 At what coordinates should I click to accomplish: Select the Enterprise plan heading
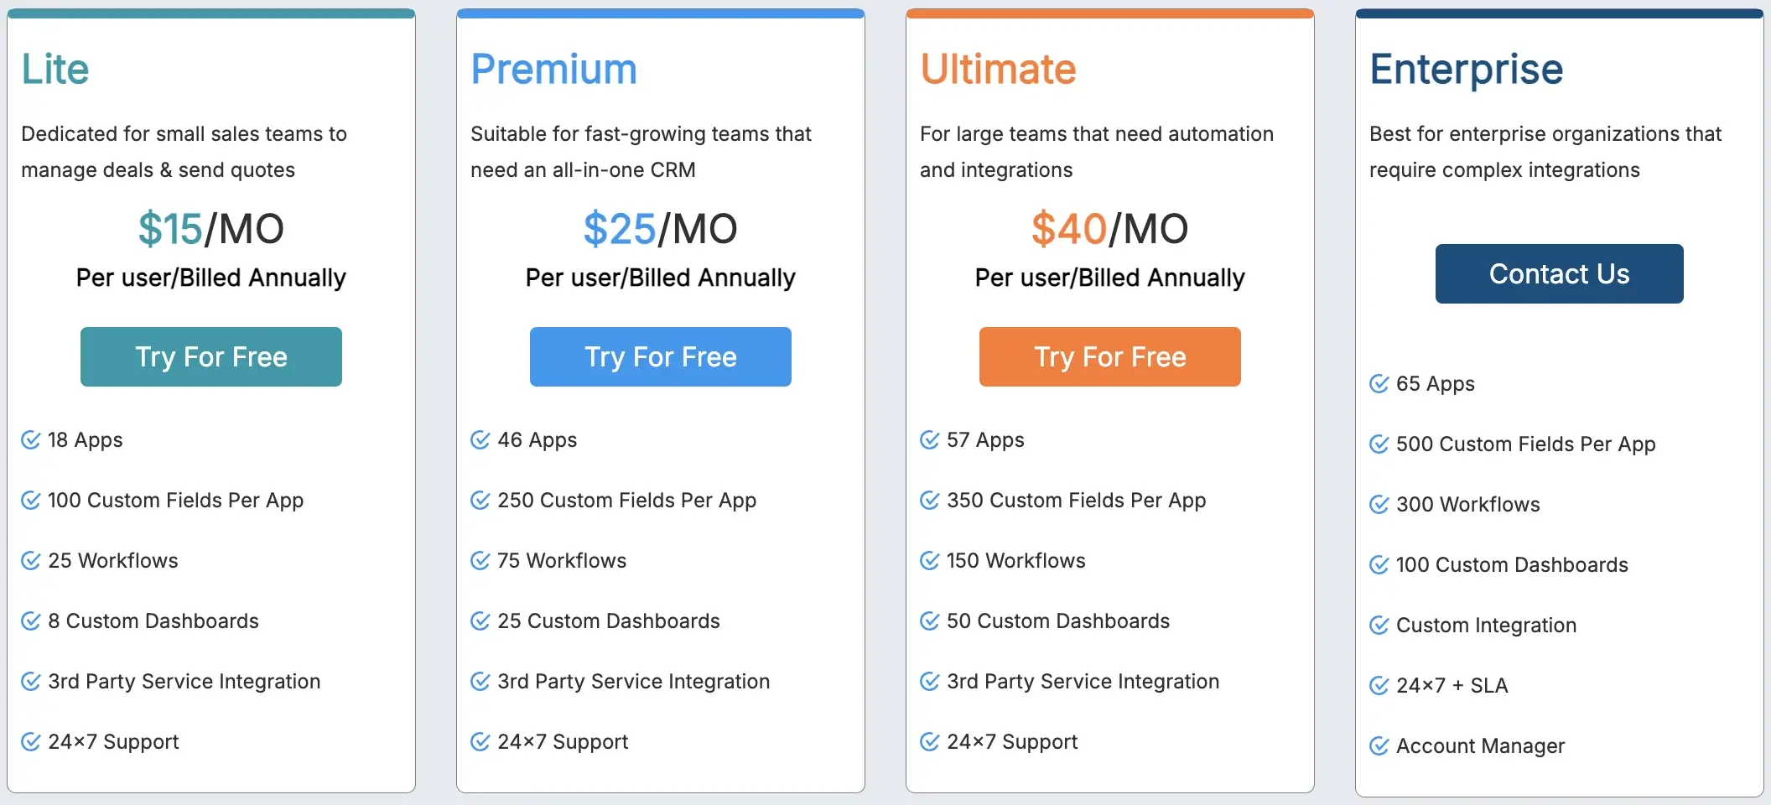(x=1467, y=69)
